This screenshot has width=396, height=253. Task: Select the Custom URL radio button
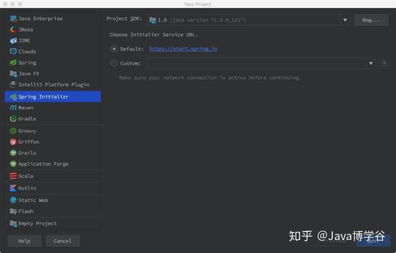[x=114, y=63]
